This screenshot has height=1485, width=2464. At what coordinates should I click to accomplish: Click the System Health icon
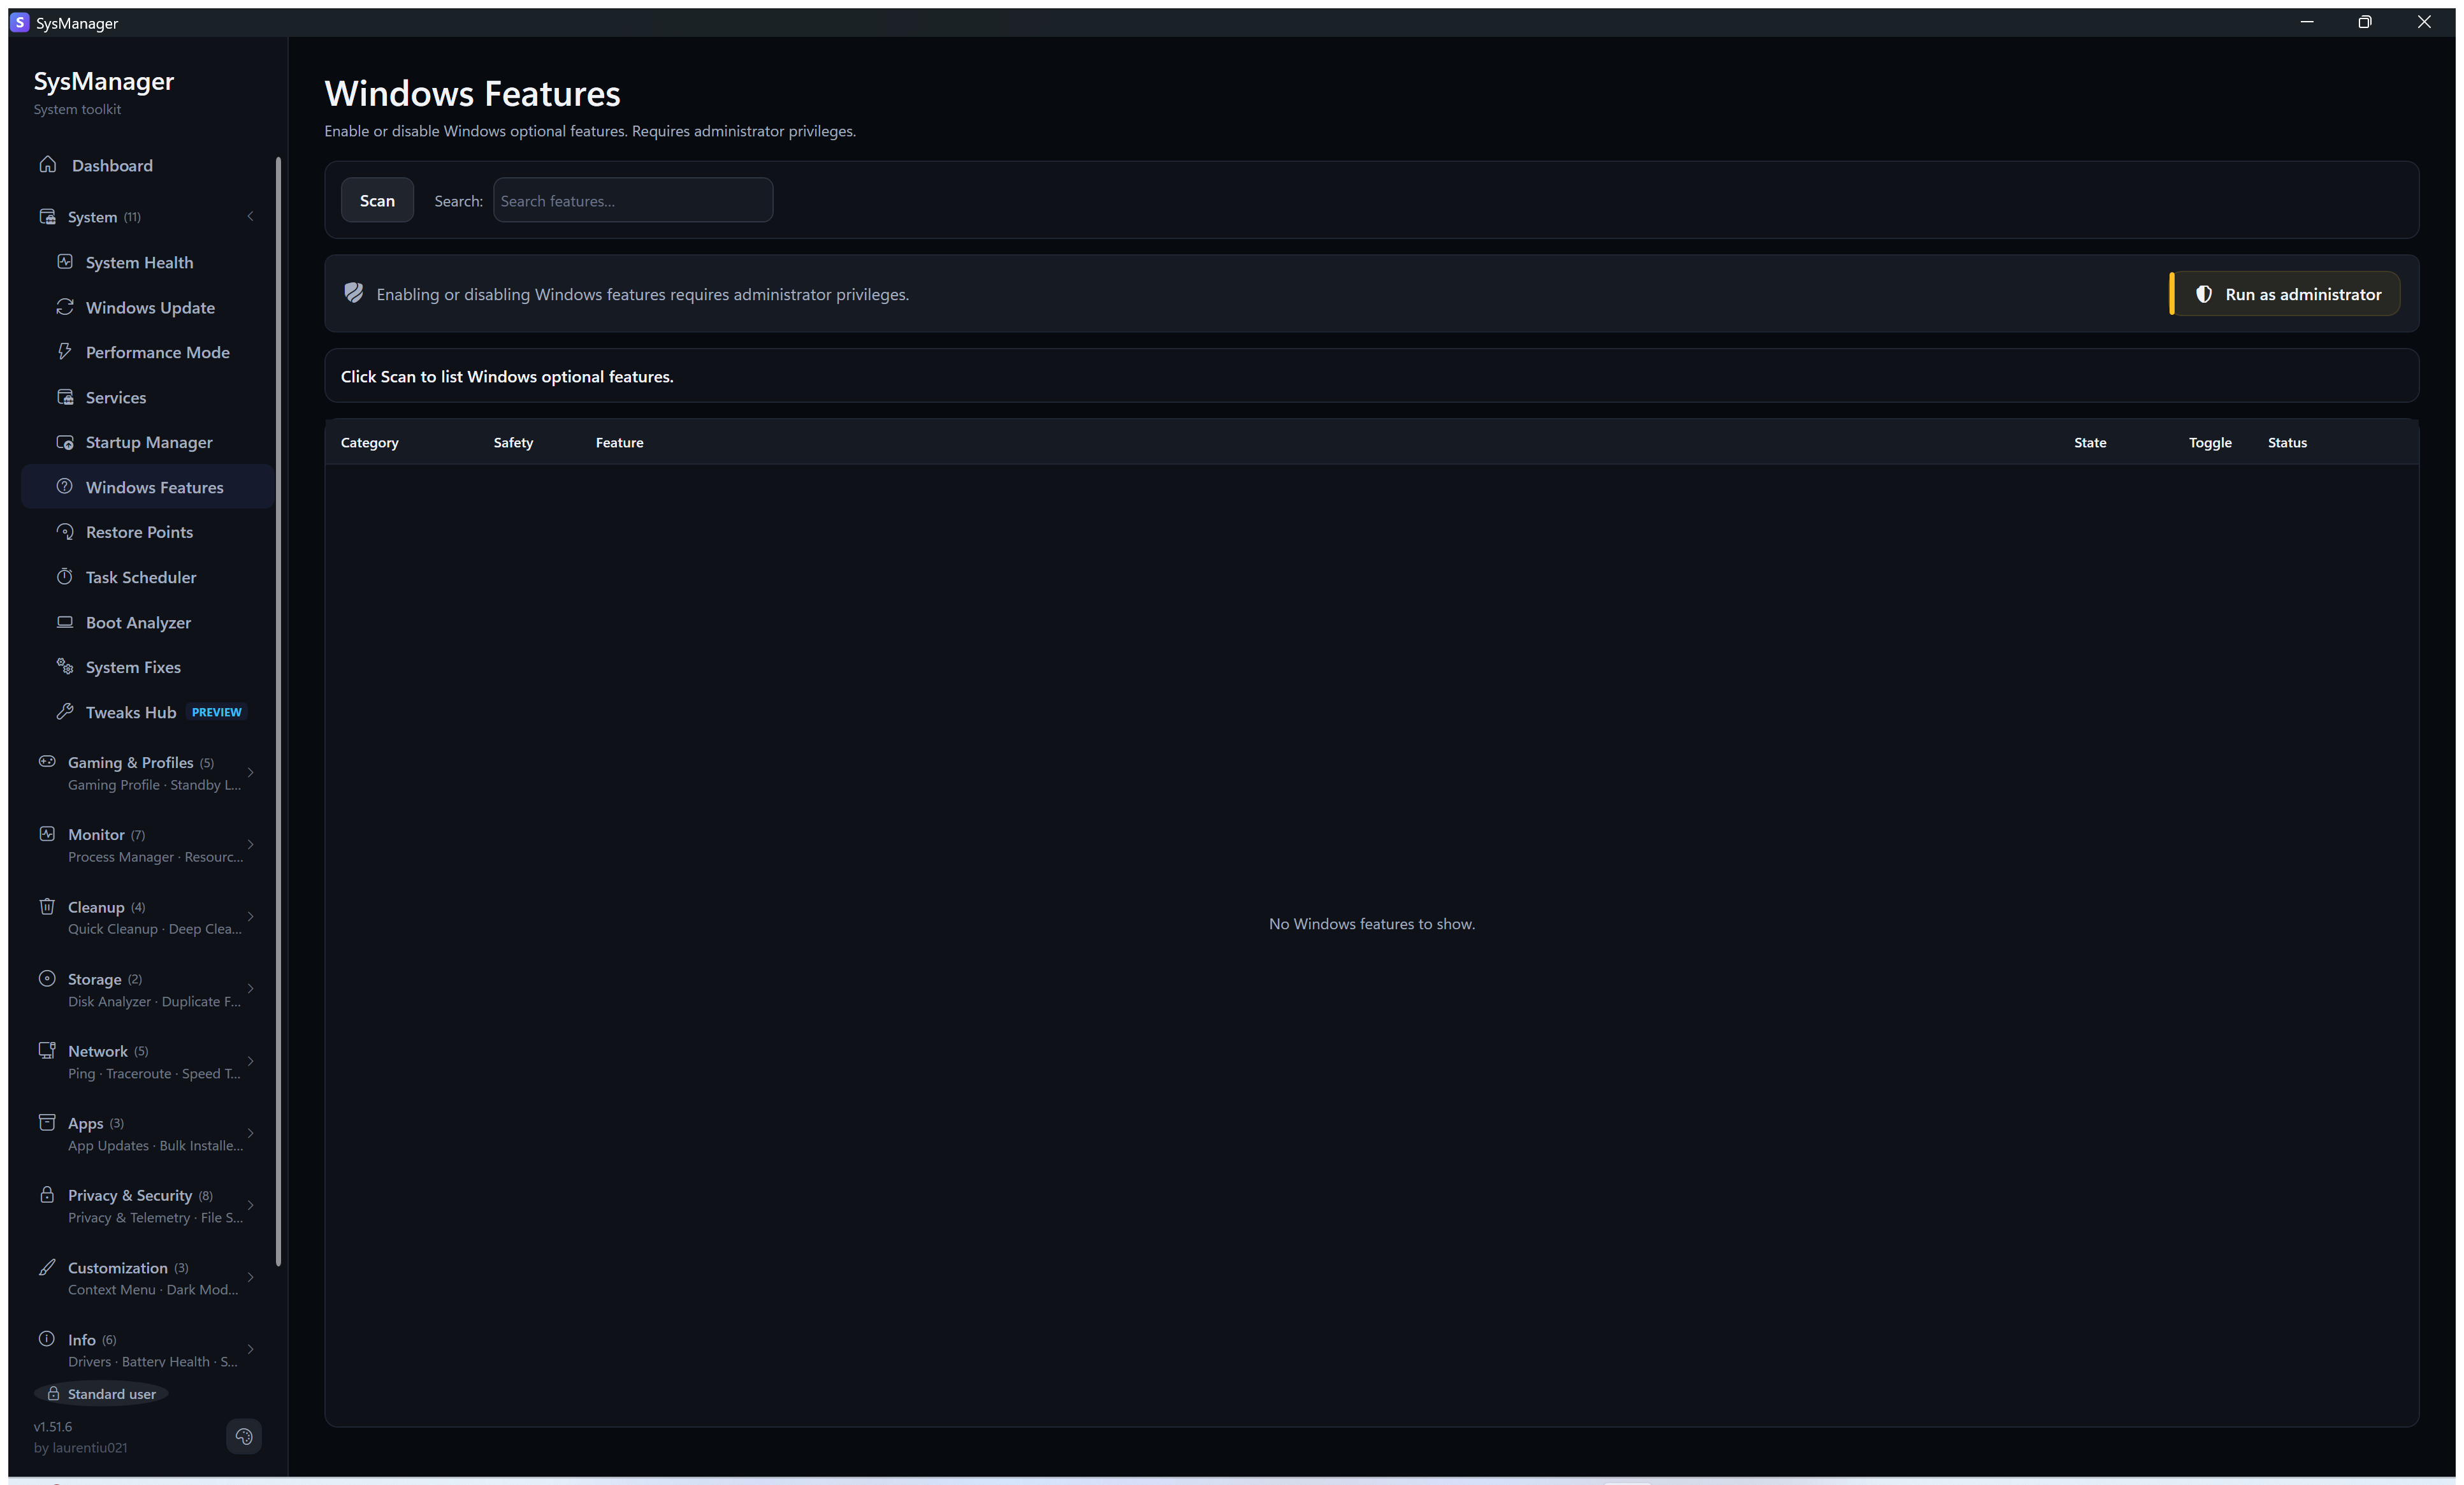click(65, 262)
